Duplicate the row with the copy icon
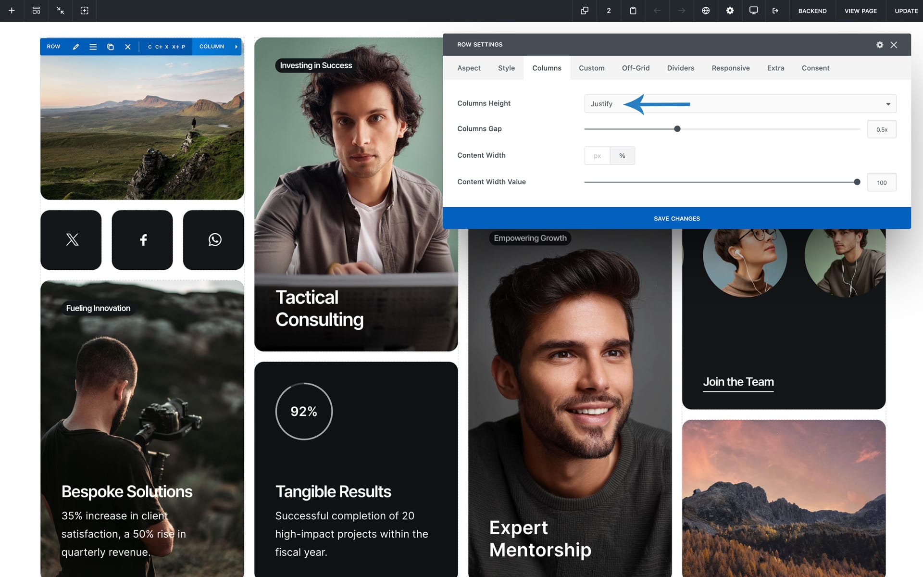Image resolution: width=923 pixels, height=577 pixels. [110, 47]
